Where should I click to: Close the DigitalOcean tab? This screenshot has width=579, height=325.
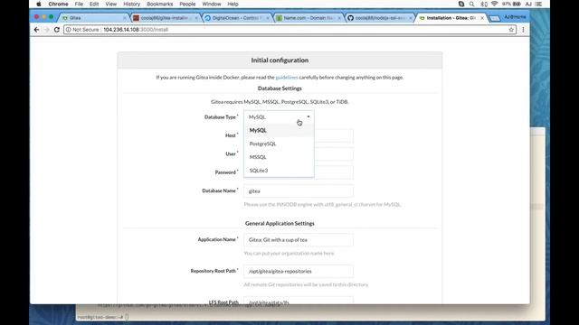pyautogui.click(x=268, y=18)
